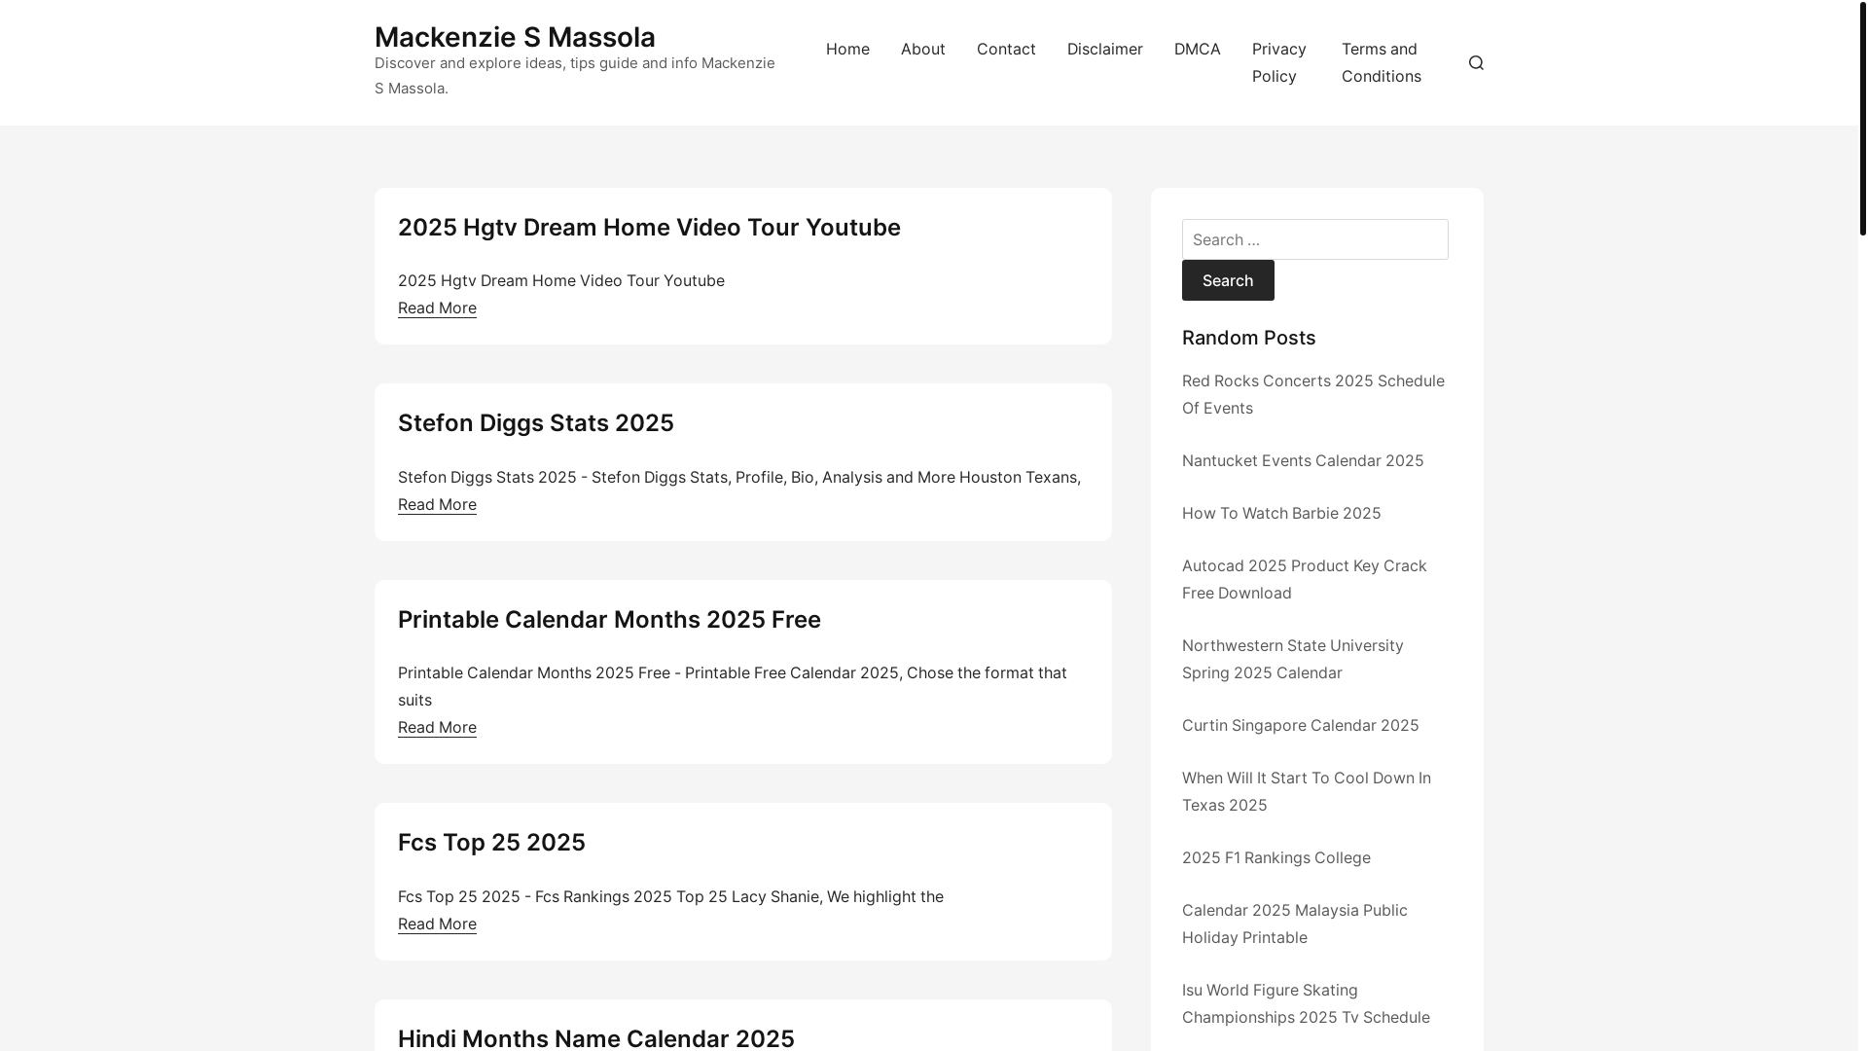The height and width of the screenshot is (1051, 1868).
Task: Read More under Fcs Top 25 post
Action: pos(437,924)
